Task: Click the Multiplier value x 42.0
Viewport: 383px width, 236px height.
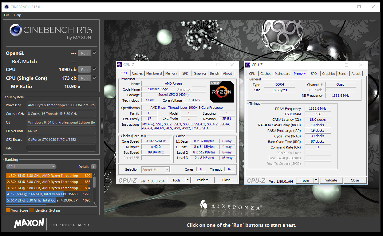Action: click(x=156, y=147)
